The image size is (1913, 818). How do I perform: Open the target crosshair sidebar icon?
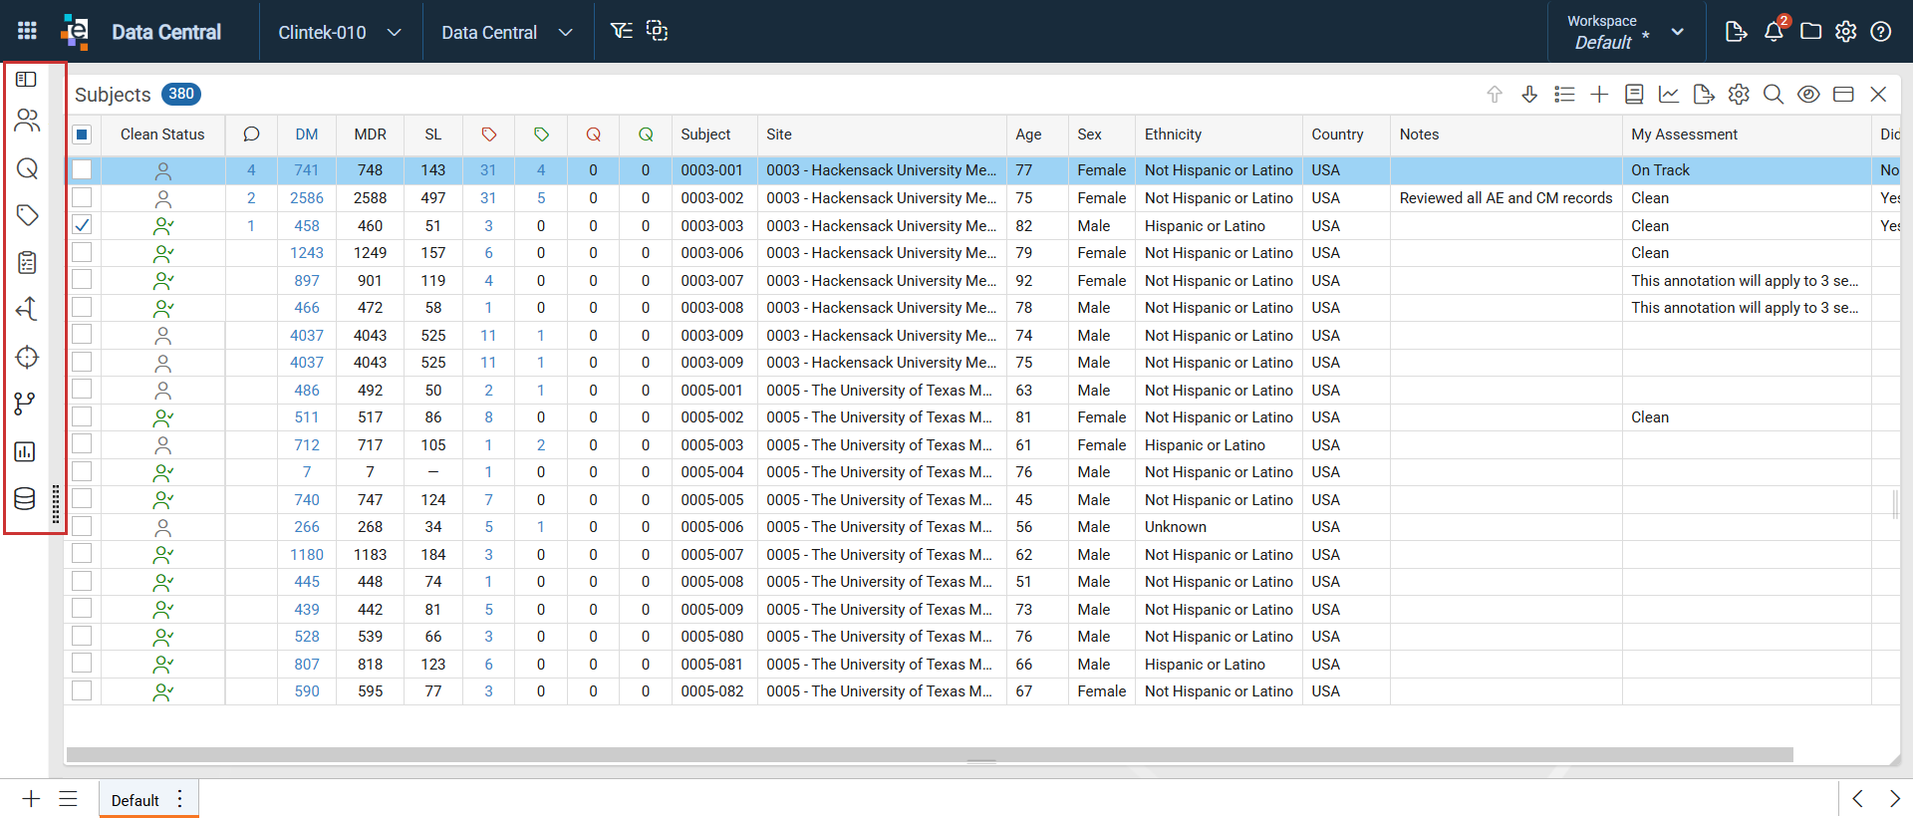click(27, 357)
